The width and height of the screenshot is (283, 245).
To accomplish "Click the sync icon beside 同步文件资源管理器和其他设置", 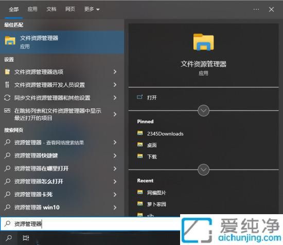I will coord(7,98).
